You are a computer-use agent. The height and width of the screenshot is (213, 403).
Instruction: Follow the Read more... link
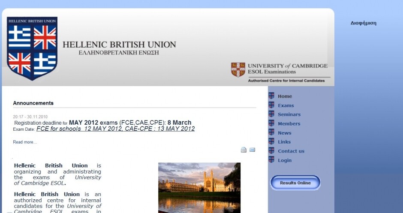(25, 142)
